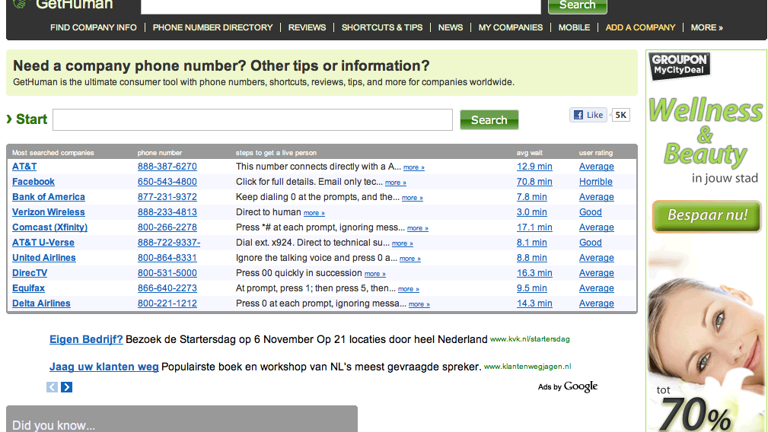Expand more » in Comcast row
This screenshot has height=432, width=768.
(418, 228)
